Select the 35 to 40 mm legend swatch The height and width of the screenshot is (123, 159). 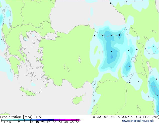pos(62,120)
